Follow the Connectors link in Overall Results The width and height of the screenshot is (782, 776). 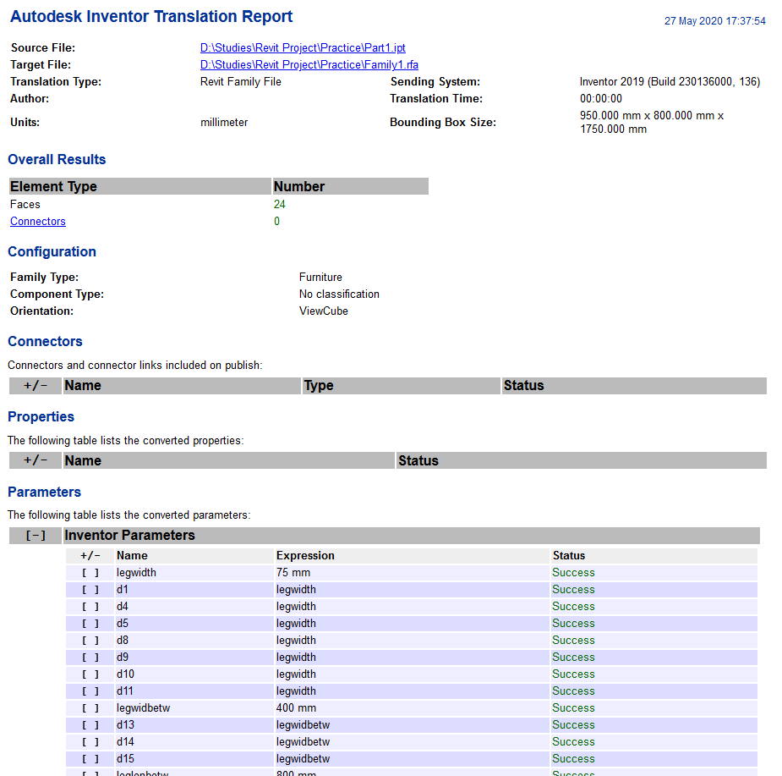tap(37, 221)
